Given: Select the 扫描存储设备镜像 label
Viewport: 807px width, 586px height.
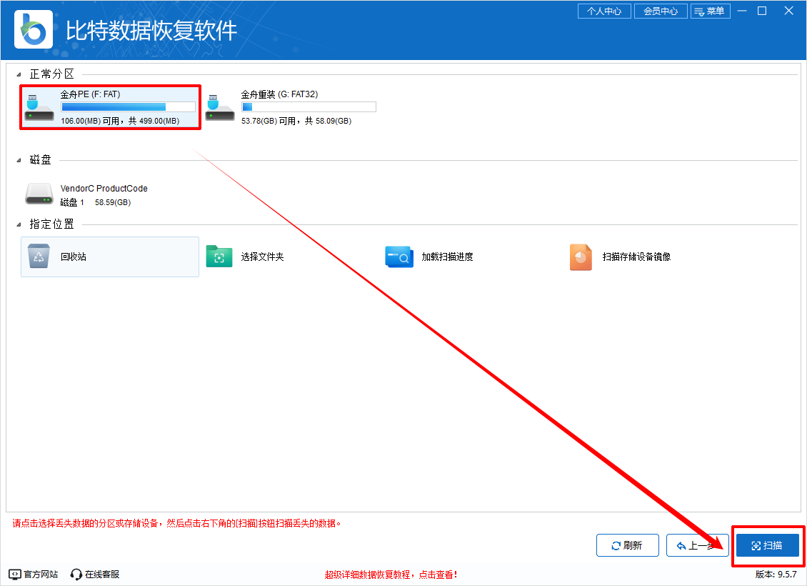Looking at the screenshot, I should tap(636, 257).
